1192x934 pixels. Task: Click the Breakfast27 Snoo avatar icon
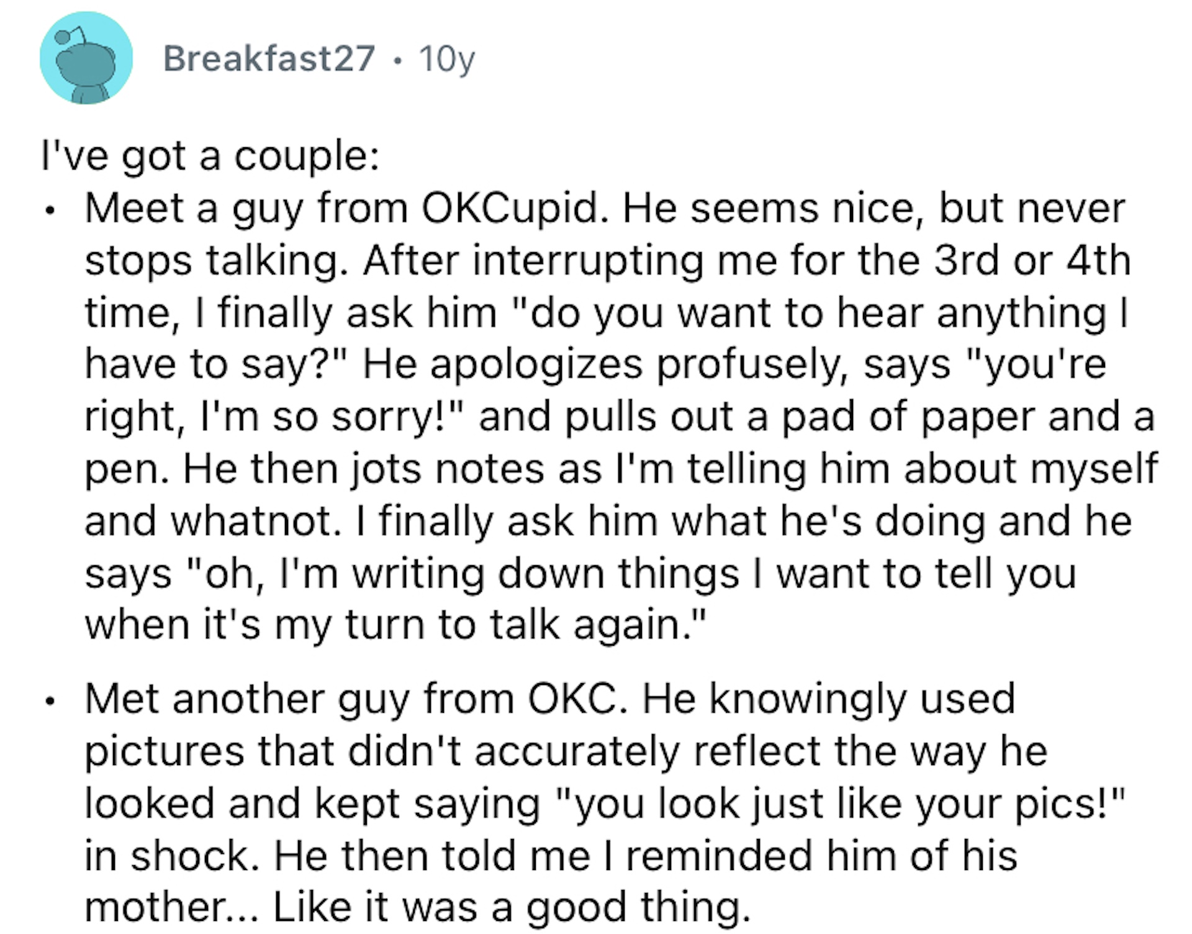[87, 60]
